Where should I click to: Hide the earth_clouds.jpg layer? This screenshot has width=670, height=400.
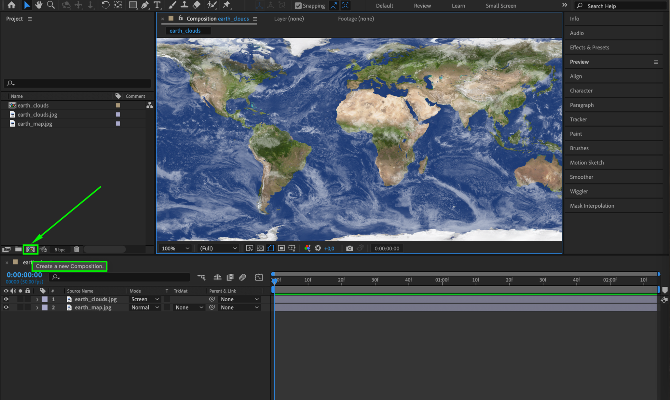(x=6, y=299)
